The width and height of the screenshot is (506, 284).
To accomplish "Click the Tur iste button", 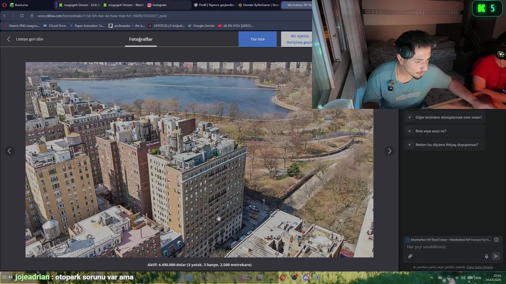I will tap(257, 39).
